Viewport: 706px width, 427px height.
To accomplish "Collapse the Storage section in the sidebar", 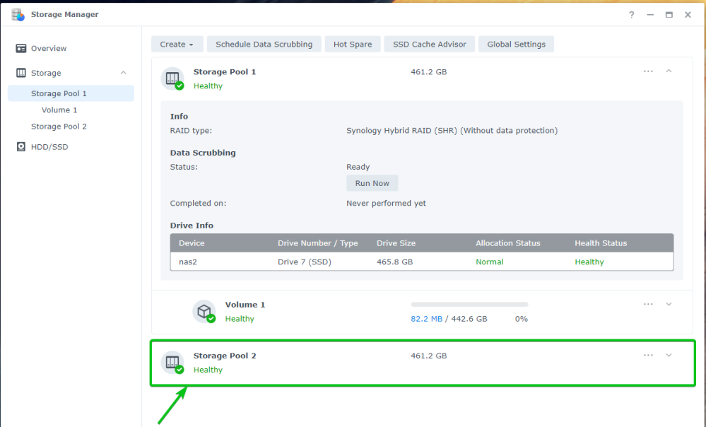I will coord(124,73).
